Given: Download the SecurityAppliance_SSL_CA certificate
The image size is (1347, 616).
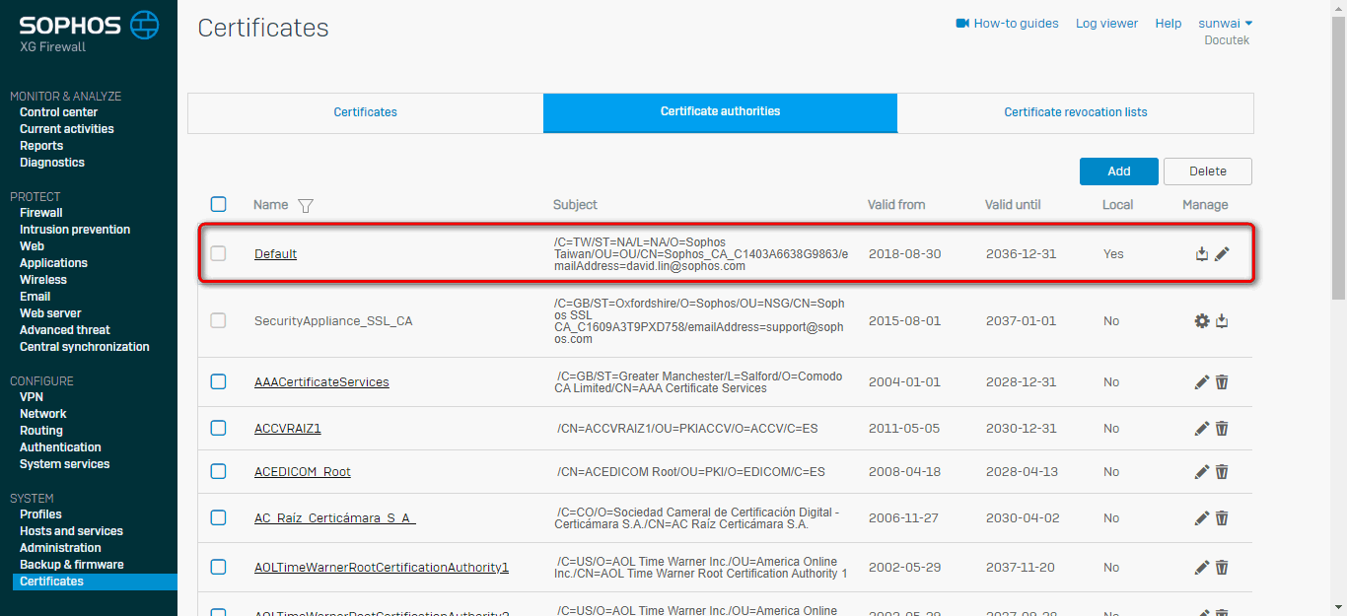Looking at the screenshot, I should [x=1222, y=320].
